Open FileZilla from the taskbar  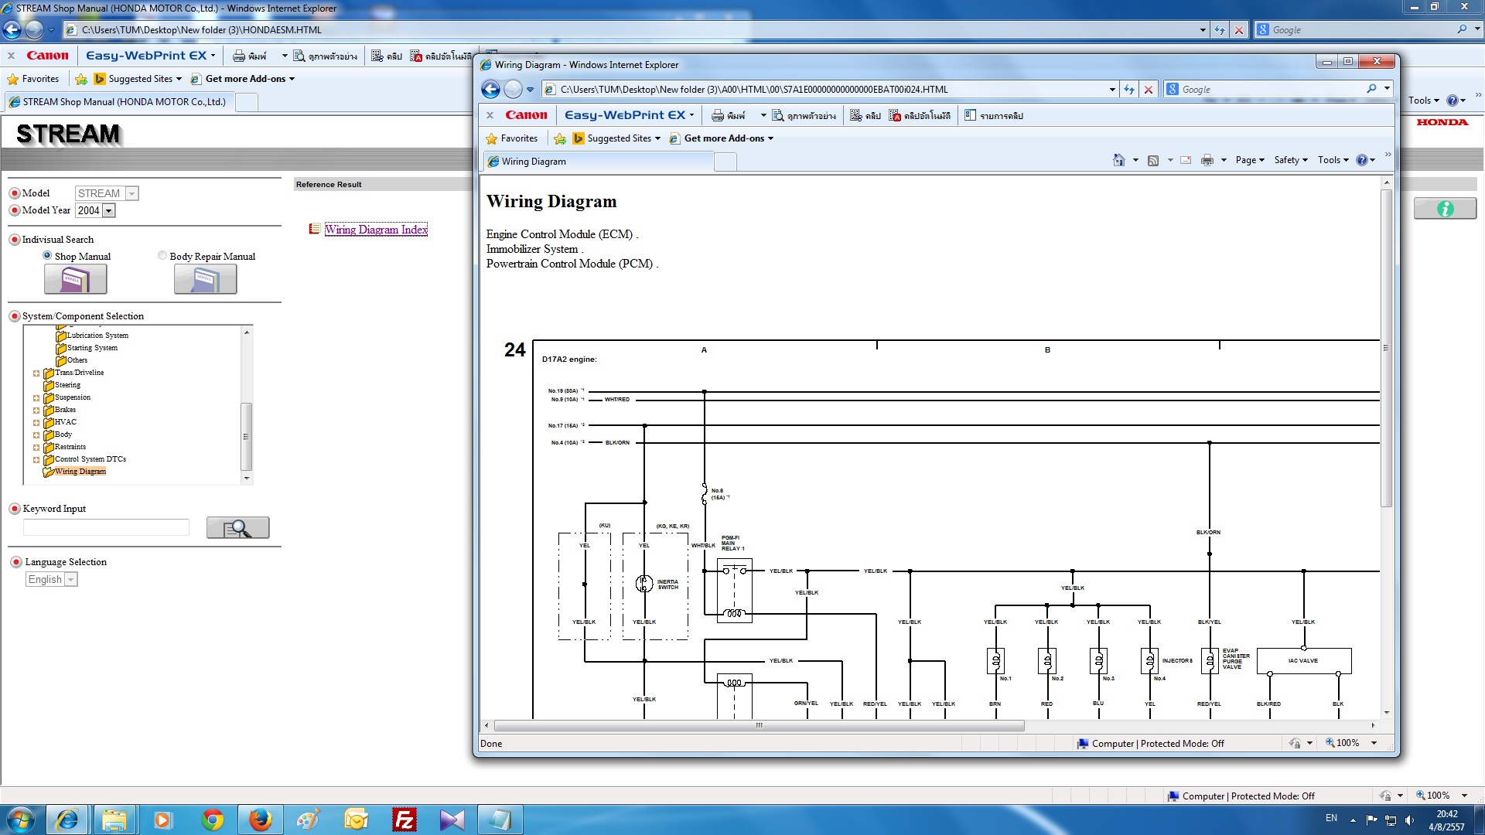(404, 820)
